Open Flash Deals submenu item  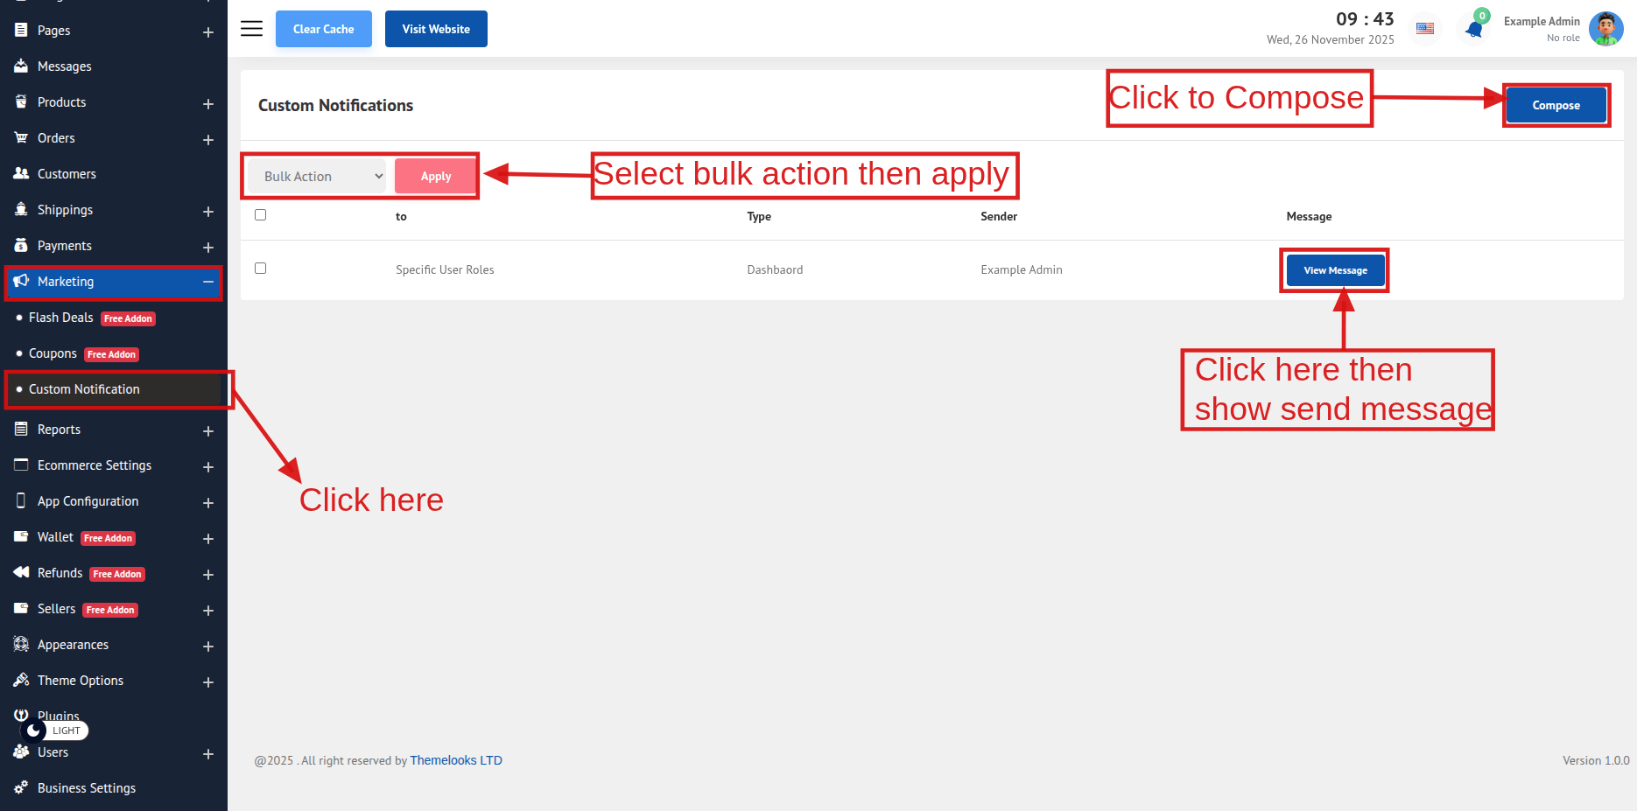60,318
